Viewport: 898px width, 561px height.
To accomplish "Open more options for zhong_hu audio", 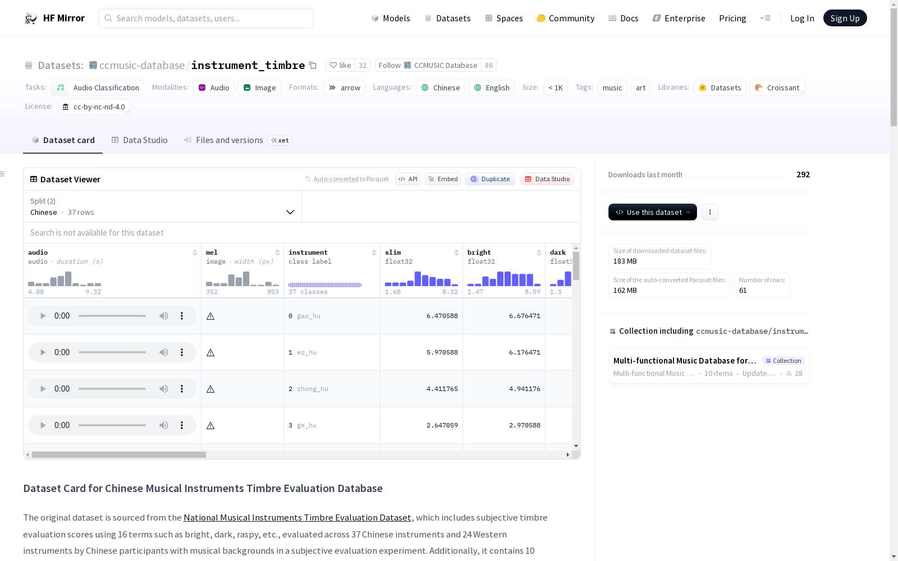I will (182, 389).
